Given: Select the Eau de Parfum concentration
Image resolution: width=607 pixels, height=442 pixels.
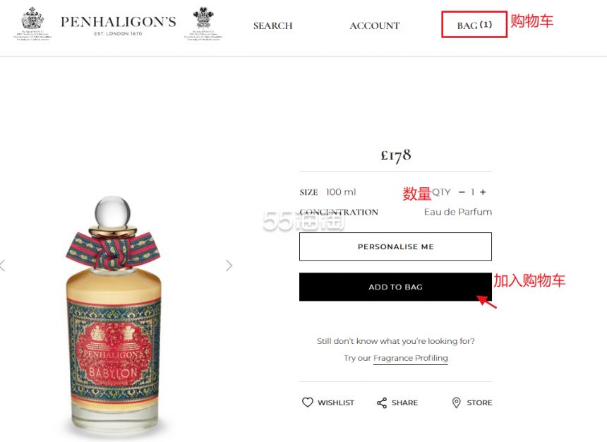Looking at the screenshot, I should click(458, 212).
